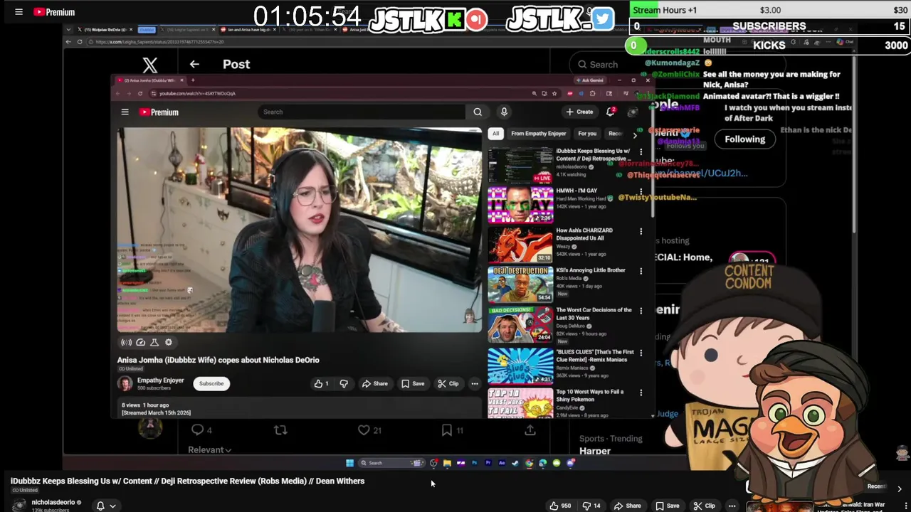Open Empathy Enjoyer channel avatar

125,383
